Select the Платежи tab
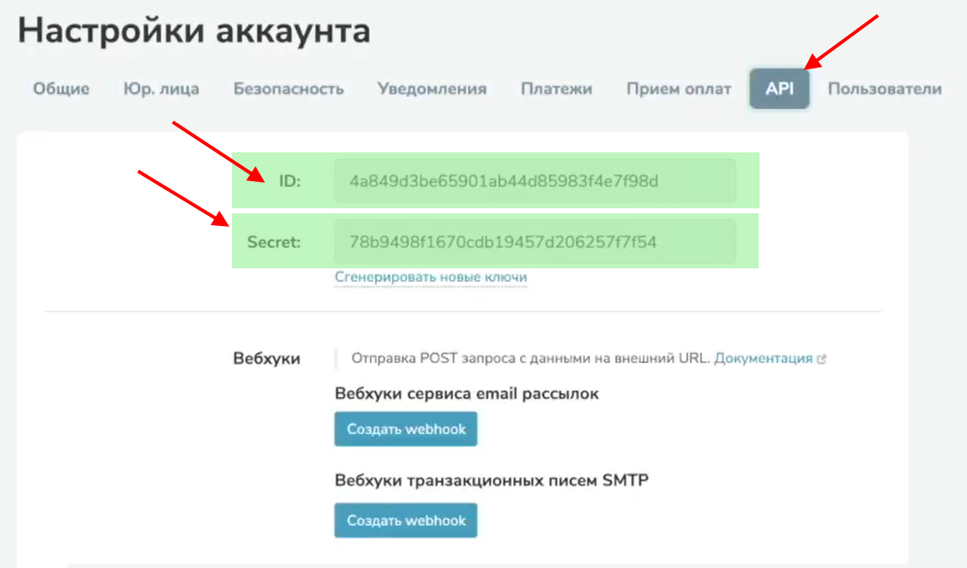The image size is (967, 568). point(556,89)
